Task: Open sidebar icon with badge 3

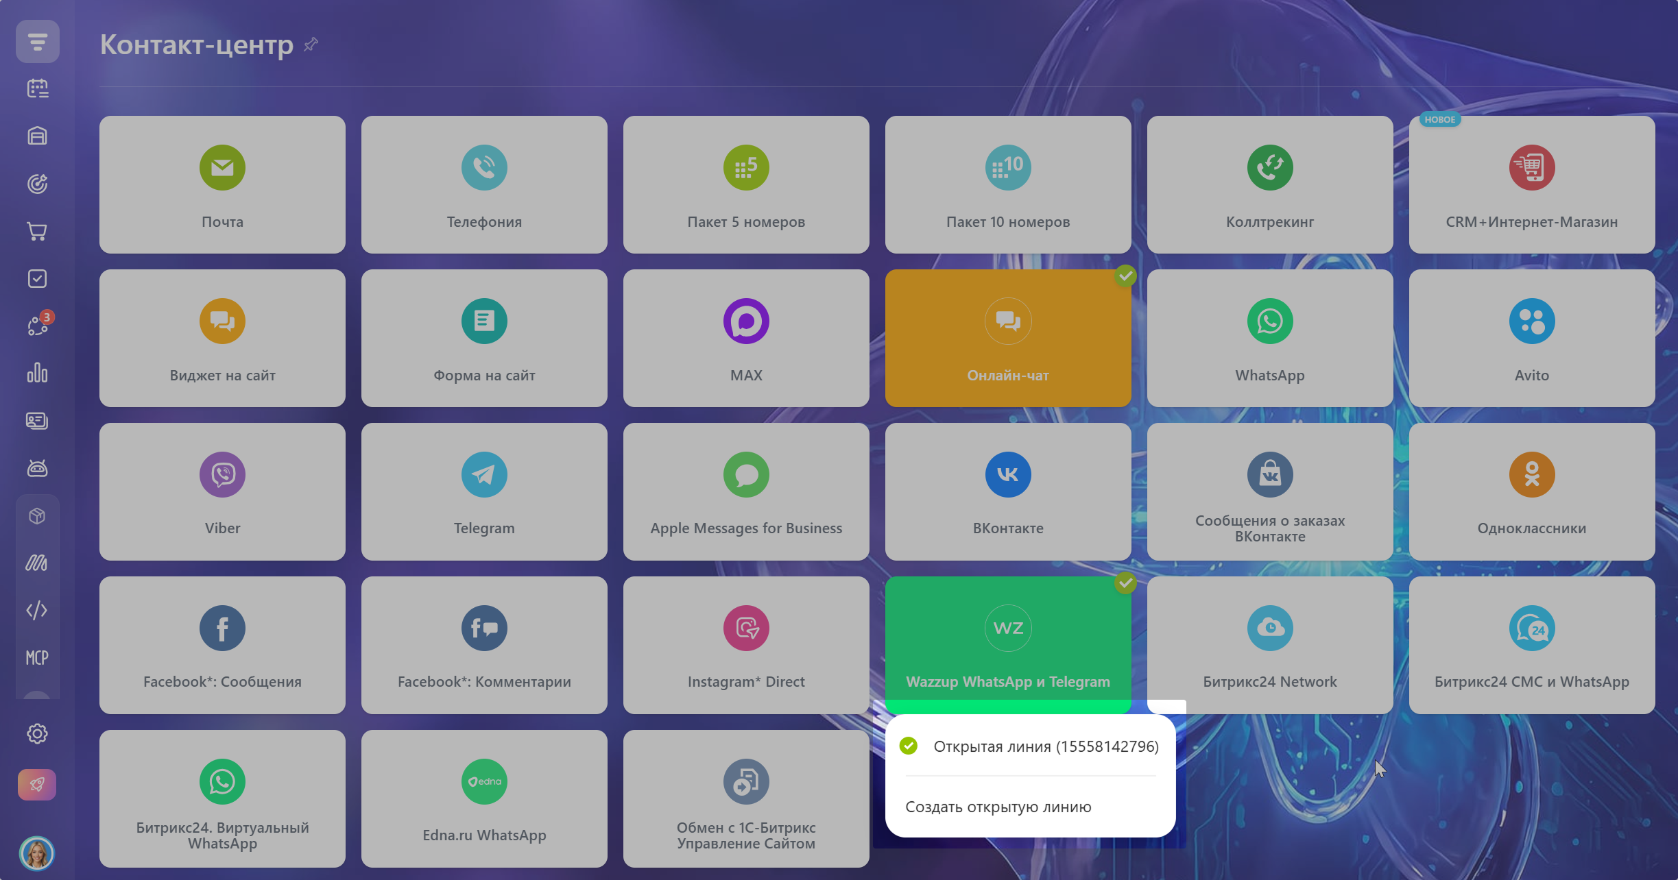Action: coord(38,326)
